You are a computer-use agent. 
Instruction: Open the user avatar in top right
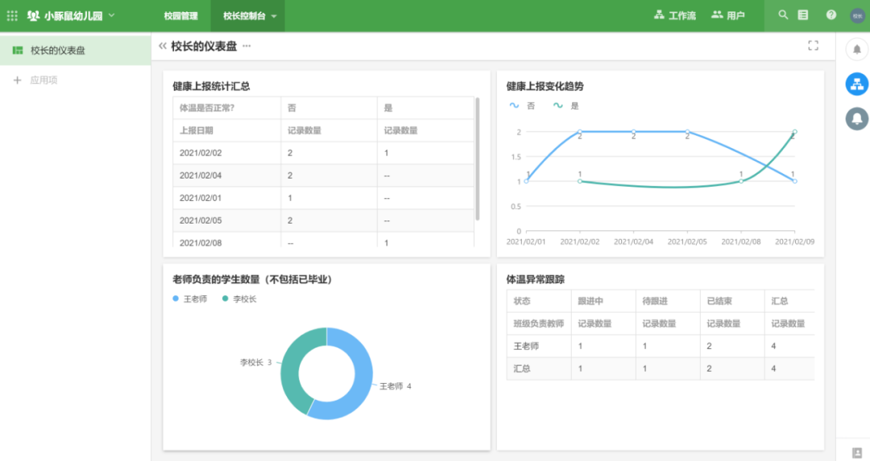(857, 16)
